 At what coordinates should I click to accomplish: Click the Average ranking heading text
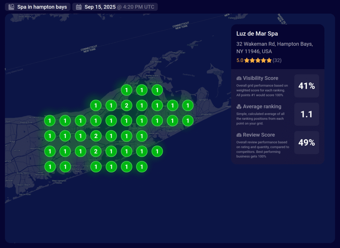[262, 107]
